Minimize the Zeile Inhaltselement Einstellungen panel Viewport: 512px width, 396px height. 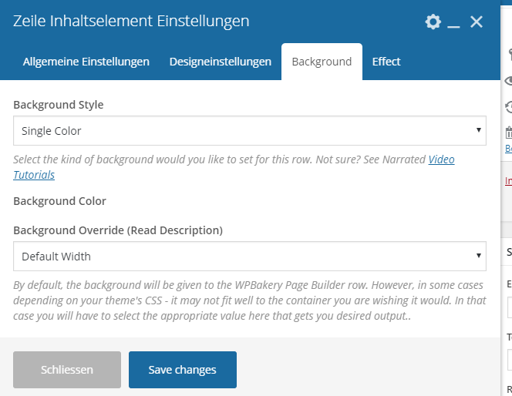pyautogui.click(x=453, y=22)
